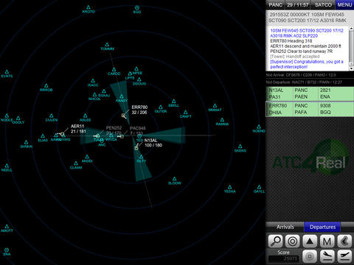Image resolution: width=354 pixels, height=265 pixels.
Task: Click the landing airplane icon
Action: click(327, 256)
